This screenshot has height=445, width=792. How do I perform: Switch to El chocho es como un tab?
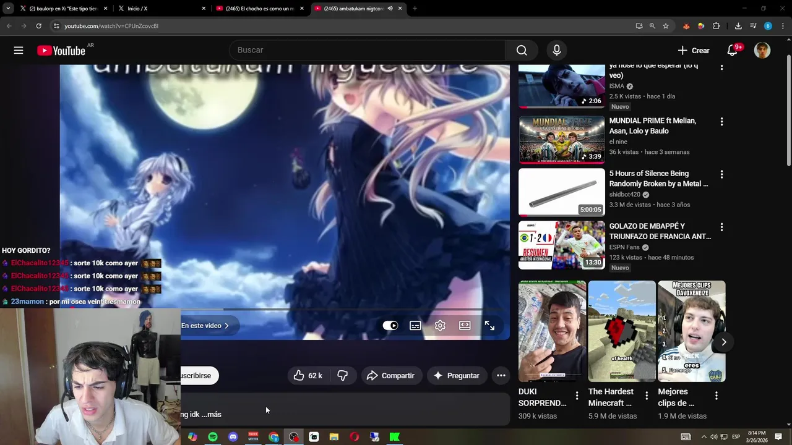point(260,9)
